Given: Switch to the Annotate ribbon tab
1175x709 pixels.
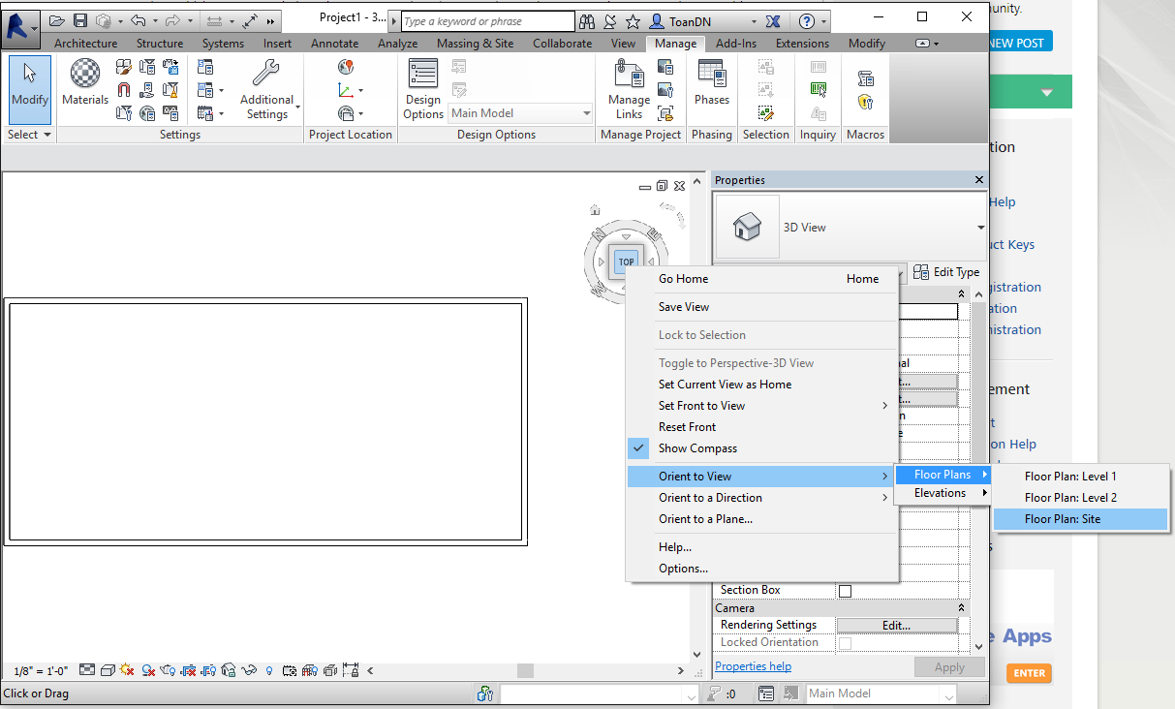Looking at the screenshot, I should pyautogui.click(x=334, y=44).
